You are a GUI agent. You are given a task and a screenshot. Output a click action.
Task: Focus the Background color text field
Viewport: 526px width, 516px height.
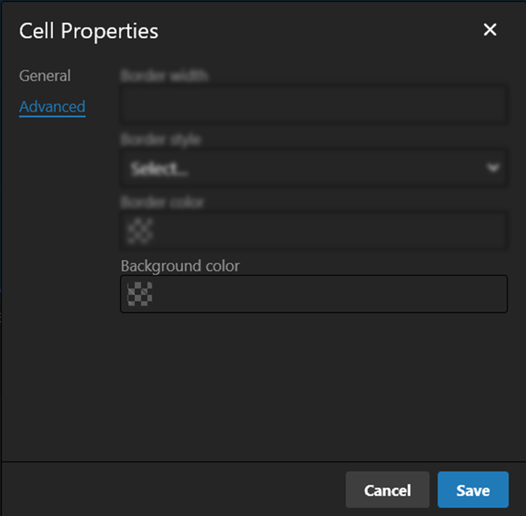pos(330,294)
